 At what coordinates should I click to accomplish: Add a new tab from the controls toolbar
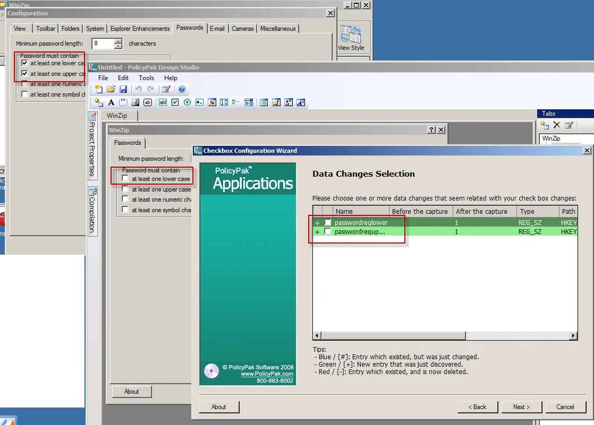[x=99, y=102]
